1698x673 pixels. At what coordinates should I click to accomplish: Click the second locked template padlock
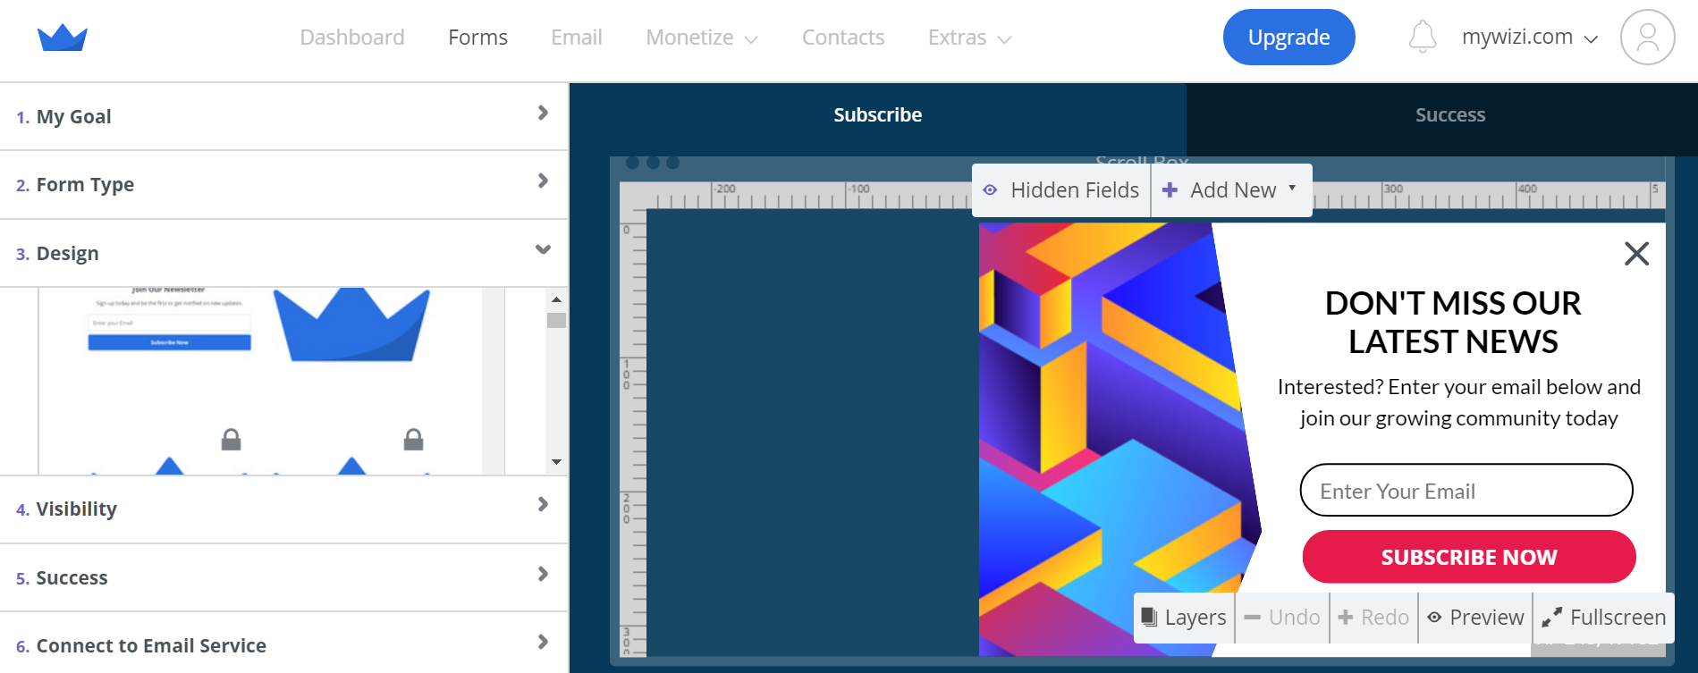tap(413, 439)
